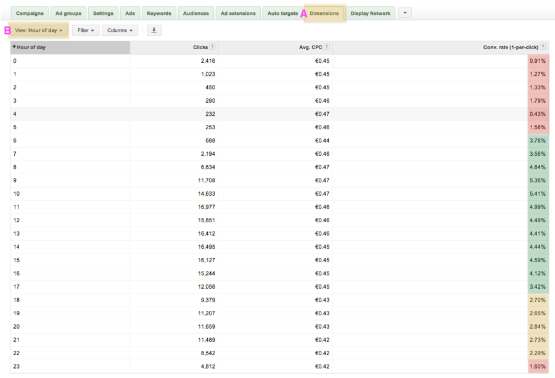Switch to the Ad extensions tab
The width and height of the screenshot is (555, 378).
point(238,13)
